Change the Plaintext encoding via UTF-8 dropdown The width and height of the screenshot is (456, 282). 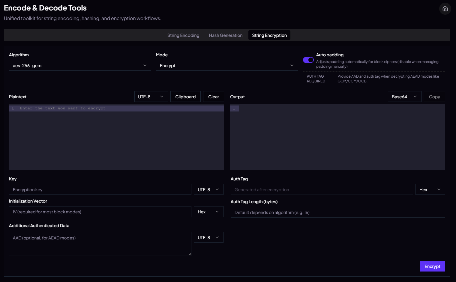151,96
